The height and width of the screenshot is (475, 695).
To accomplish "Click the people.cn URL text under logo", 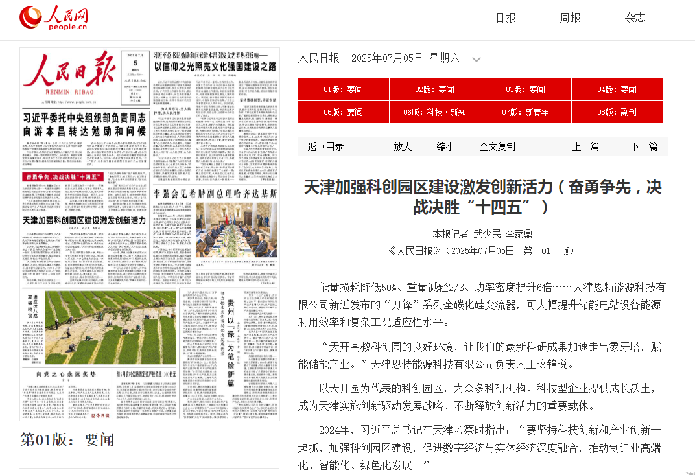I will point(68,27).
